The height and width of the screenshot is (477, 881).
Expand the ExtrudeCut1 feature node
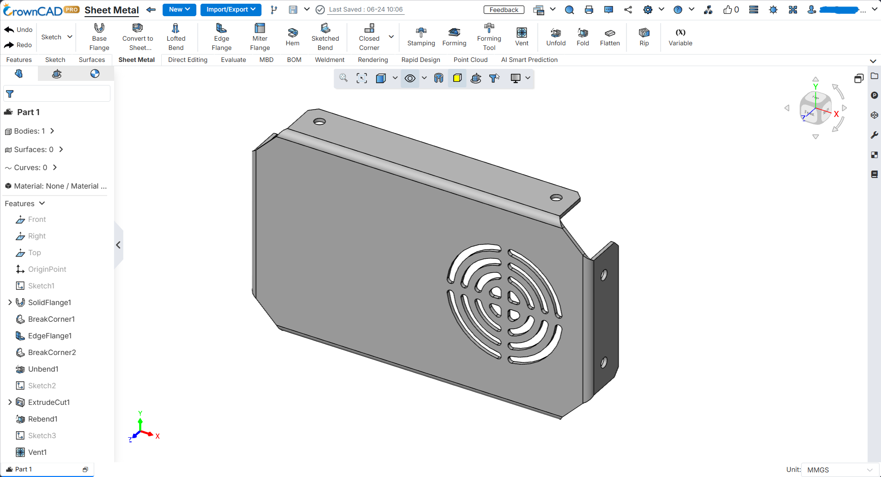tap(10, 402)
